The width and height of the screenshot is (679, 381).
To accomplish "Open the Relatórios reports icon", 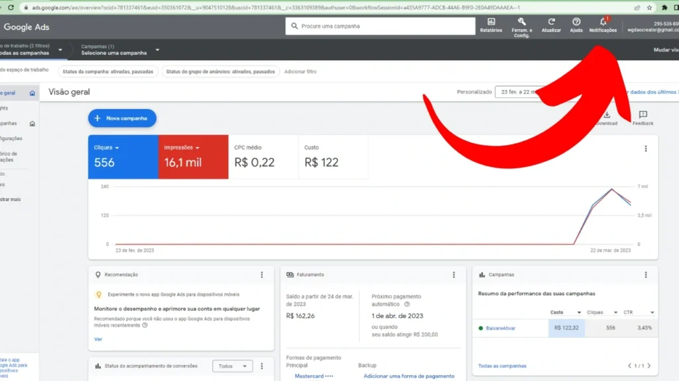I will click(491, 22).
